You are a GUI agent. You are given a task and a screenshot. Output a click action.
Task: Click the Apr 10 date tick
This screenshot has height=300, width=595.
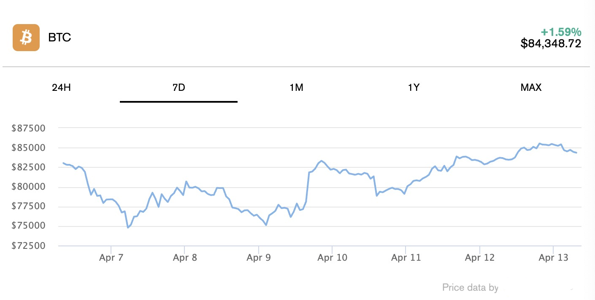tap(332, 258)
